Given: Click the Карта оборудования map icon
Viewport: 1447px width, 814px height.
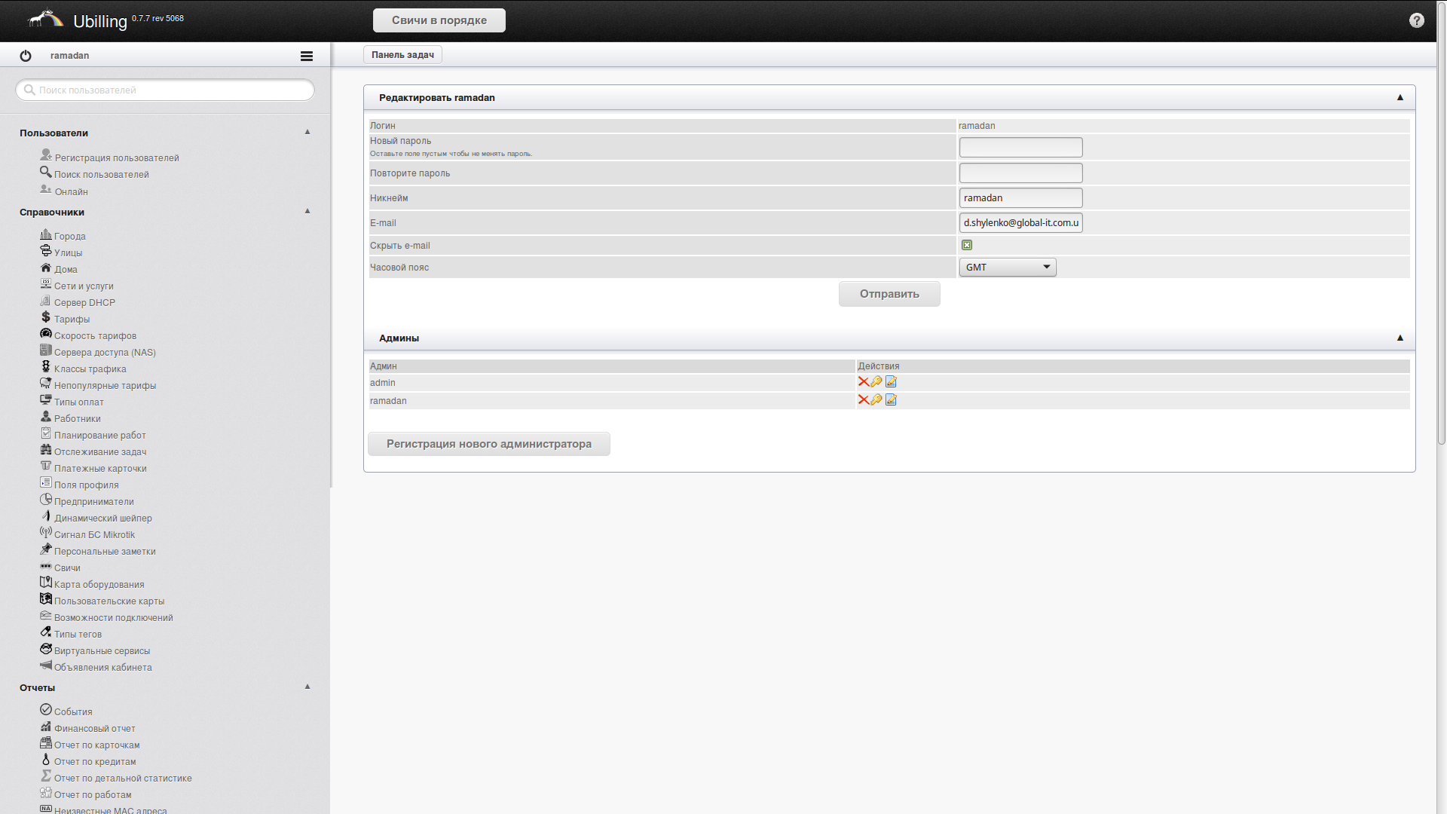Looking at the screenshot, I should [x=46, y=583].
